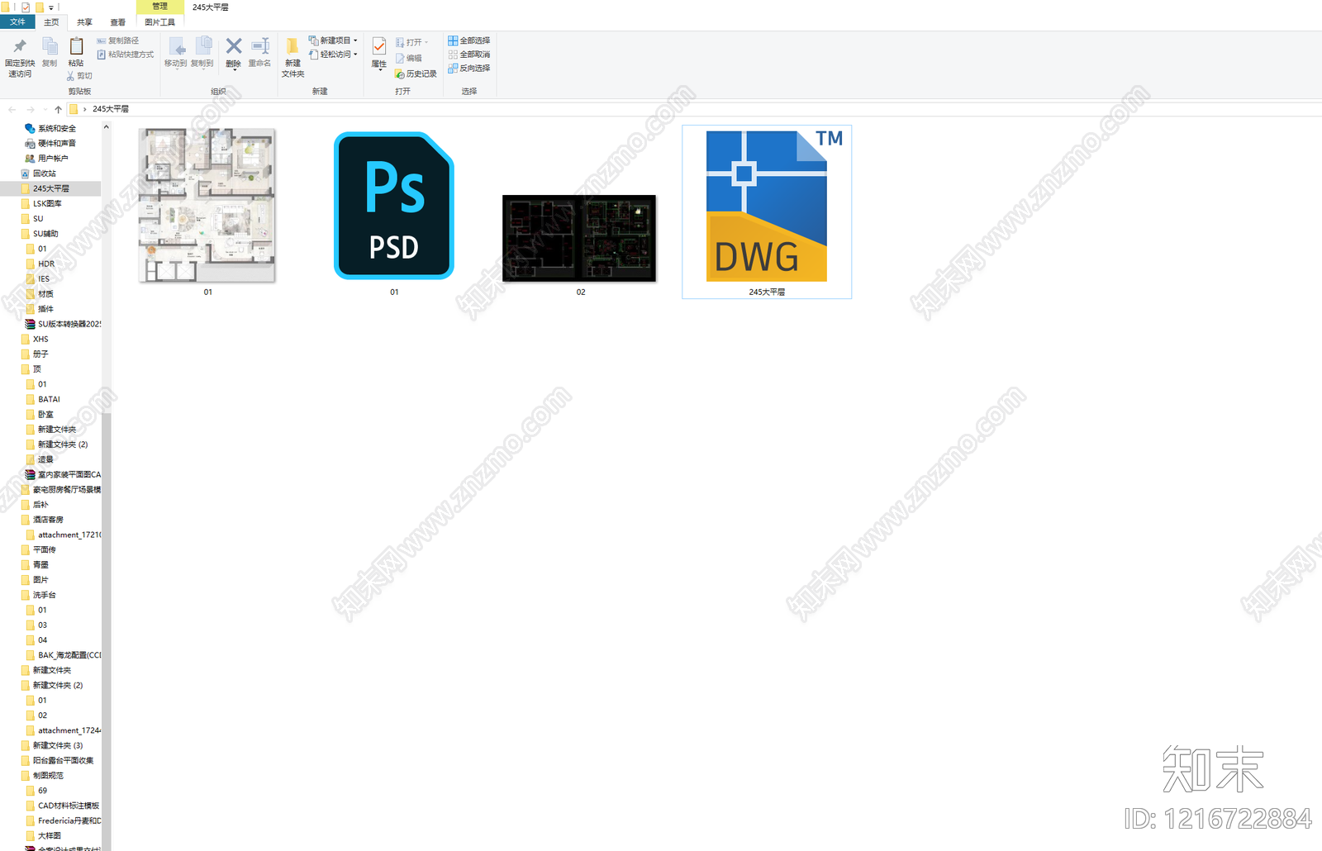Select the Cut (剪切) scissors command
This screenshot has width=1322, height=851.
pyautogui.click(x=79, y=76)
